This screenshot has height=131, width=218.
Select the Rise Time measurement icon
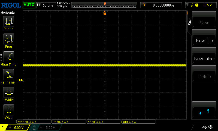(8, 57)
